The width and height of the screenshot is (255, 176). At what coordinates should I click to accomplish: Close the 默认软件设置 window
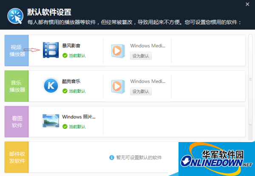pos(247,4)
